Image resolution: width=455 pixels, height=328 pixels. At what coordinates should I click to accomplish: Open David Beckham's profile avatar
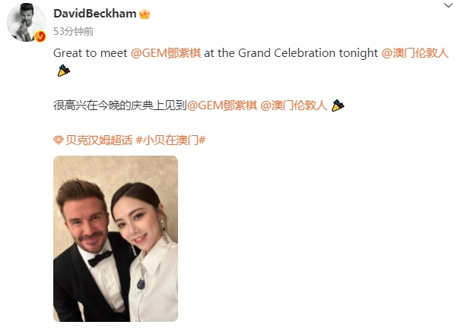(x=27, y=22)
